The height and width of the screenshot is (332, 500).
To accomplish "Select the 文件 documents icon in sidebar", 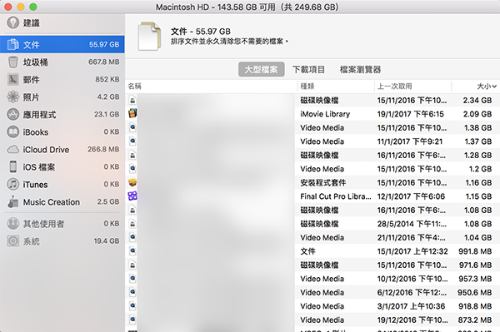I will pos(12,45).
